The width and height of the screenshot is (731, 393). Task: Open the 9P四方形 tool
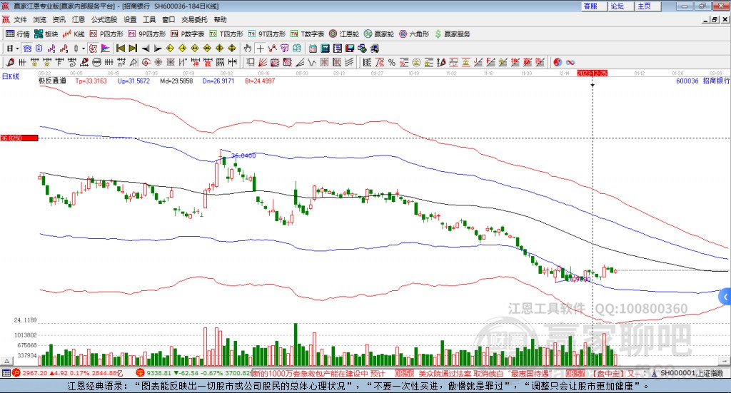point(147,34)
